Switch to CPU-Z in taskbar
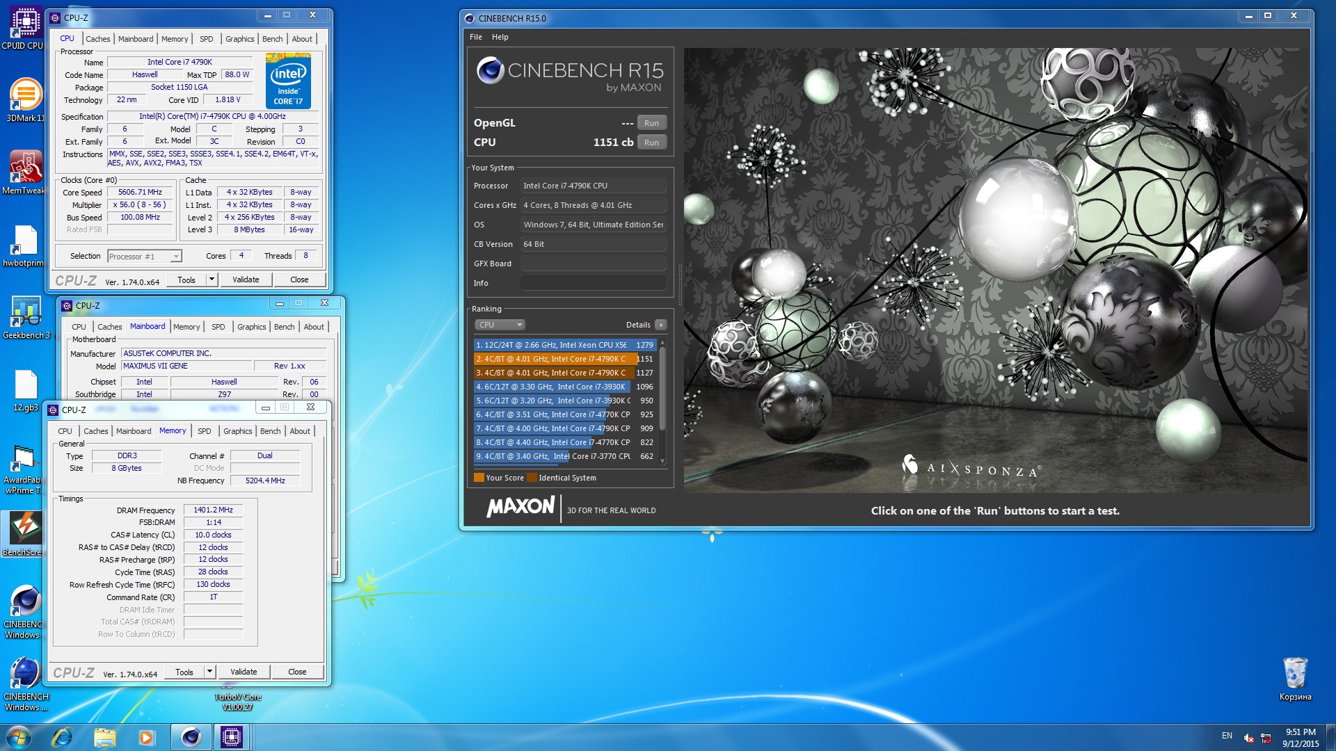The width and height of the screenshot is (1336, 751). pyautogui.click(x=232, y=737)
